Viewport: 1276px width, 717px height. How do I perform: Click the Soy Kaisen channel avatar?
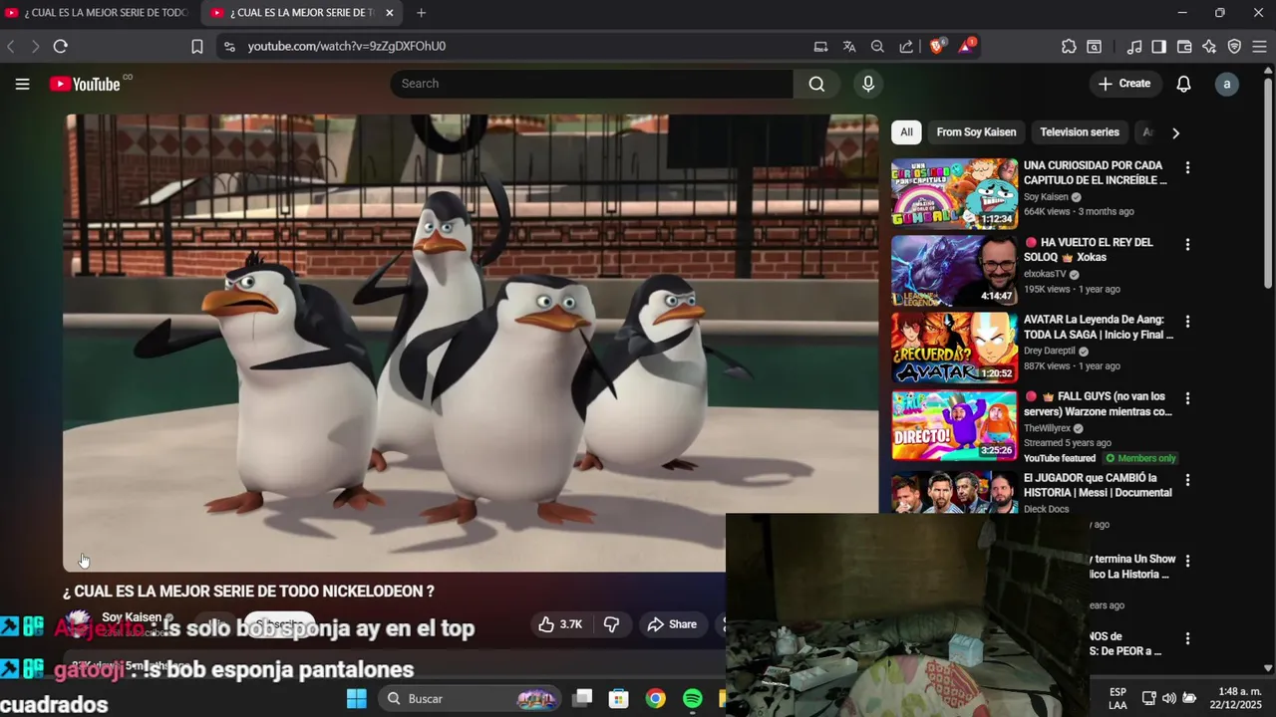click(79, 624)
